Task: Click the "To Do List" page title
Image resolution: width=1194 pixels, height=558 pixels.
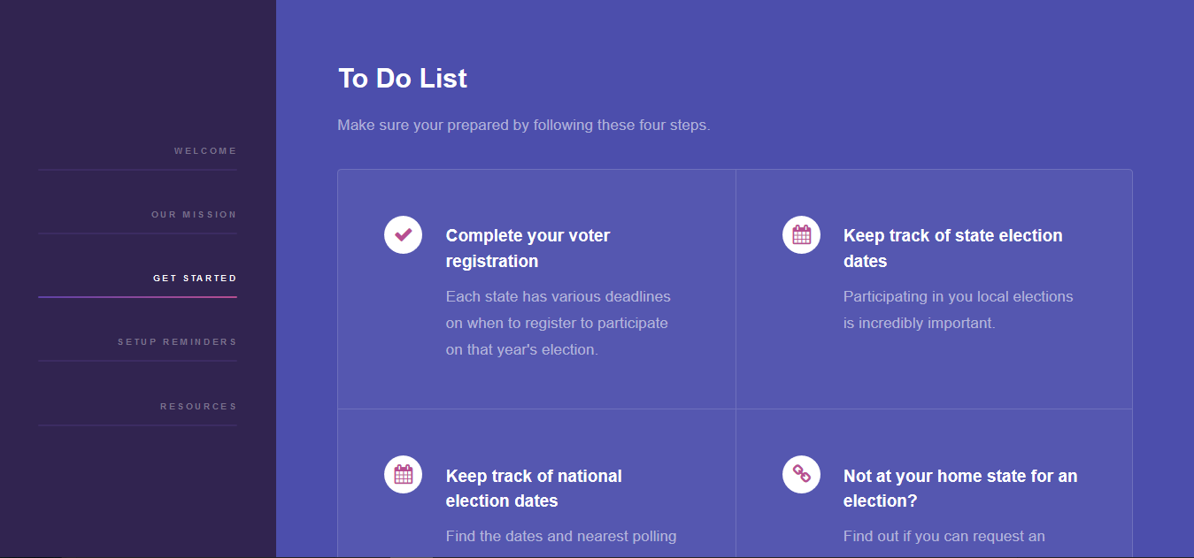Action: 403,79
